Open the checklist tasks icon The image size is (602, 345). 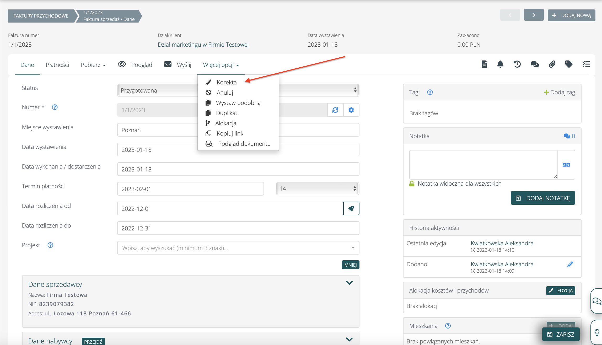click(x=586, y=64)
